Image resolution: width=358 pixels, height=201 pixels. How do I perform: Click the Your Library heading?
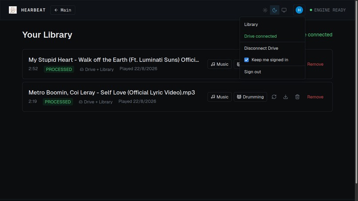coord(47,35)
